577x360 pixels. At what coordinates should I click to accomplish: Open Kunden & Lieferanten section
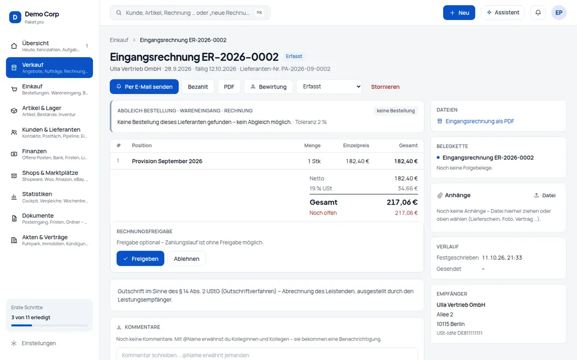[49, 132]
